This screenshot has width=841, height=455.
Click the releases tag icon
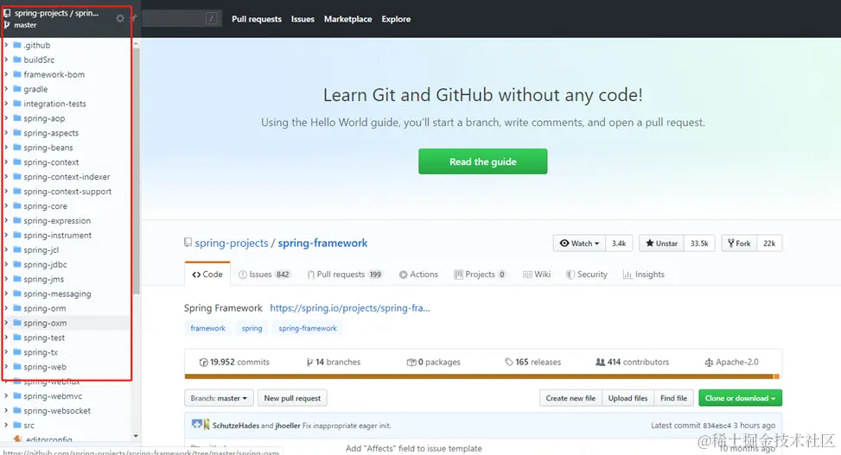(509, 363)
